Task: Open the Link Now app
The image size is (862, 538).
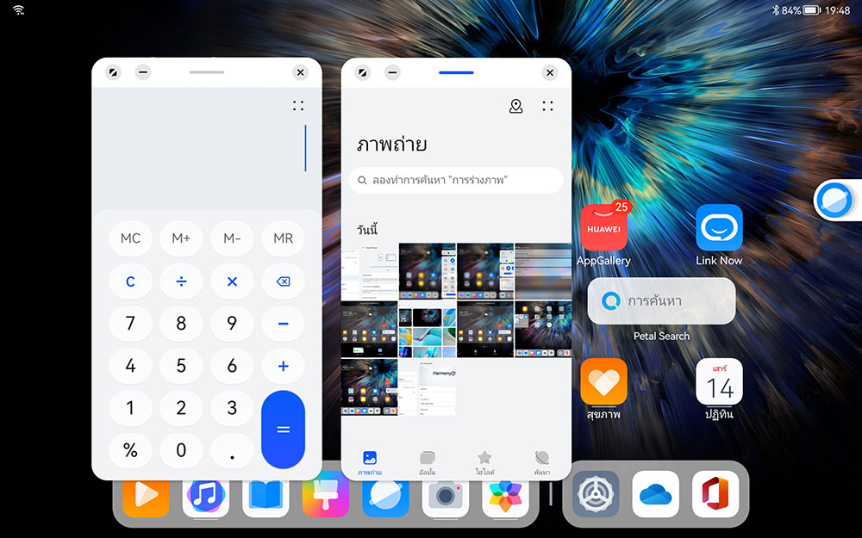Action: tap(719, 228)
